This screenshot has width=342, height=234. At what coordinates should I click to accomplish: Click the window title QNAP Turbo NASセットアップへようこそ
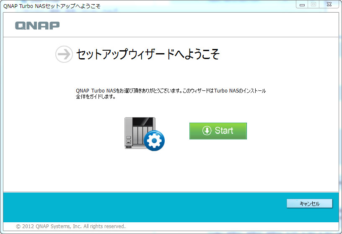point(52,6)
